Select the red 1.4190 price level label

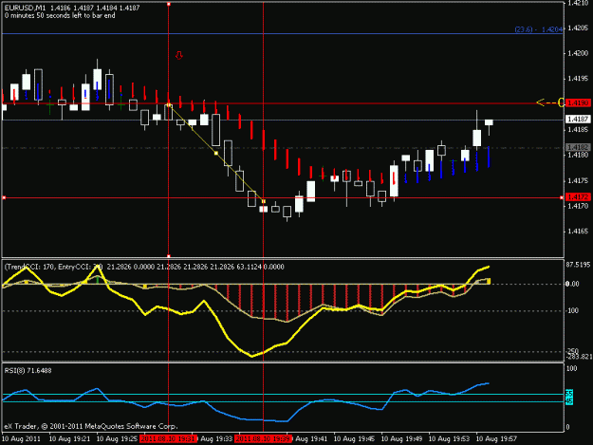pyautogui.click(x=578, y=102)
